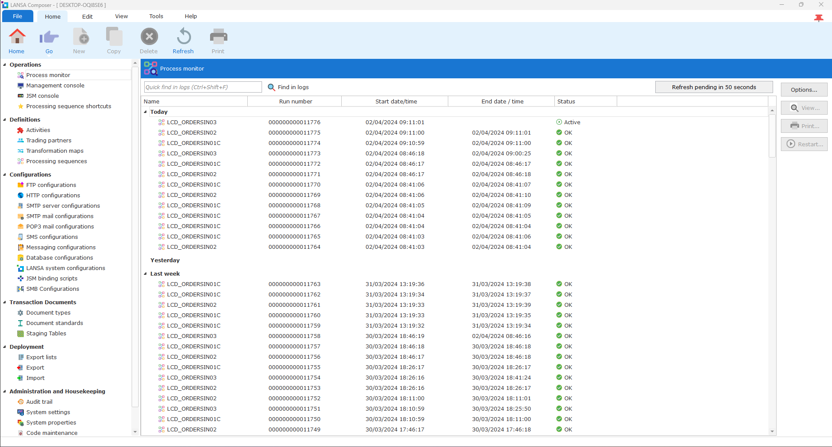Click the Refresh toolbar icon
This screenshot has height=447, width=832.
click(184, 37)
